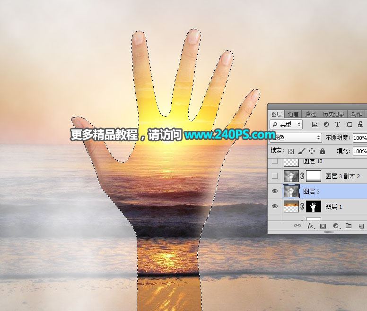367x311 pixels.
Task: Open layer filter 类型 dropdown
Action: pyautogui.click(x=286, y=124)
